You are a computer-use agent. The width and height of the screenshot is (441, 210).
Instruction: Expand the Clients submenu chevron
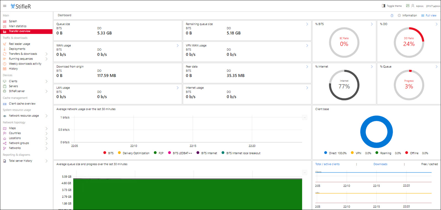(x=46, y=81)
